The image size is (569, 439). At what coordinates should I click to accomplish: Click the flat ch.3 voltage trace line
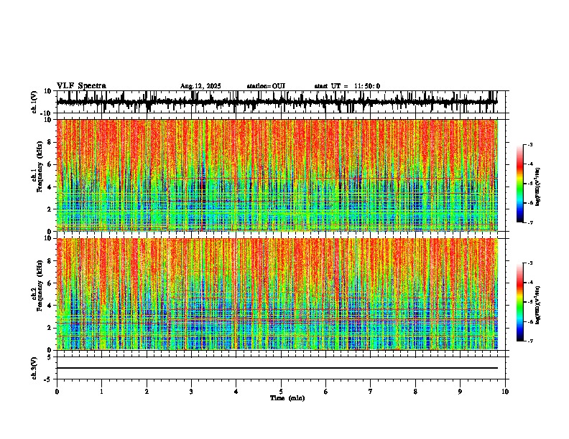(x=277, y=368)
